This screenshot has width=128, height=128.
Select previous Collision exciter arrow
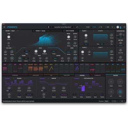tap(5, 48)
